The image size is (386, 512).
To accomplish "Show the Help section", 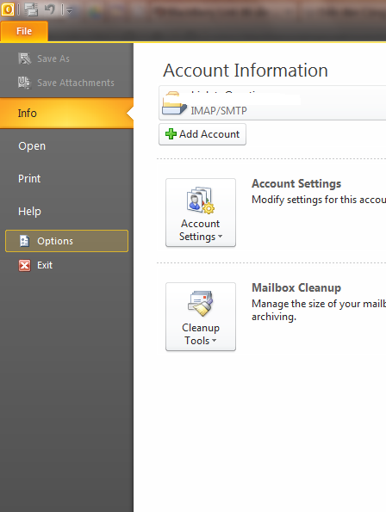I will coord(29,212).
